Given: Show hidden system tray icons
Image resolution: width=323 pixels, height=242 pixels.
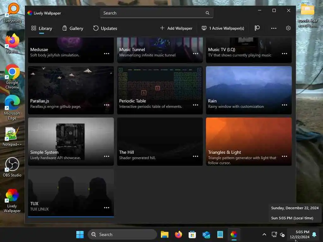Looking at the screenshot, I should [264, 234].
